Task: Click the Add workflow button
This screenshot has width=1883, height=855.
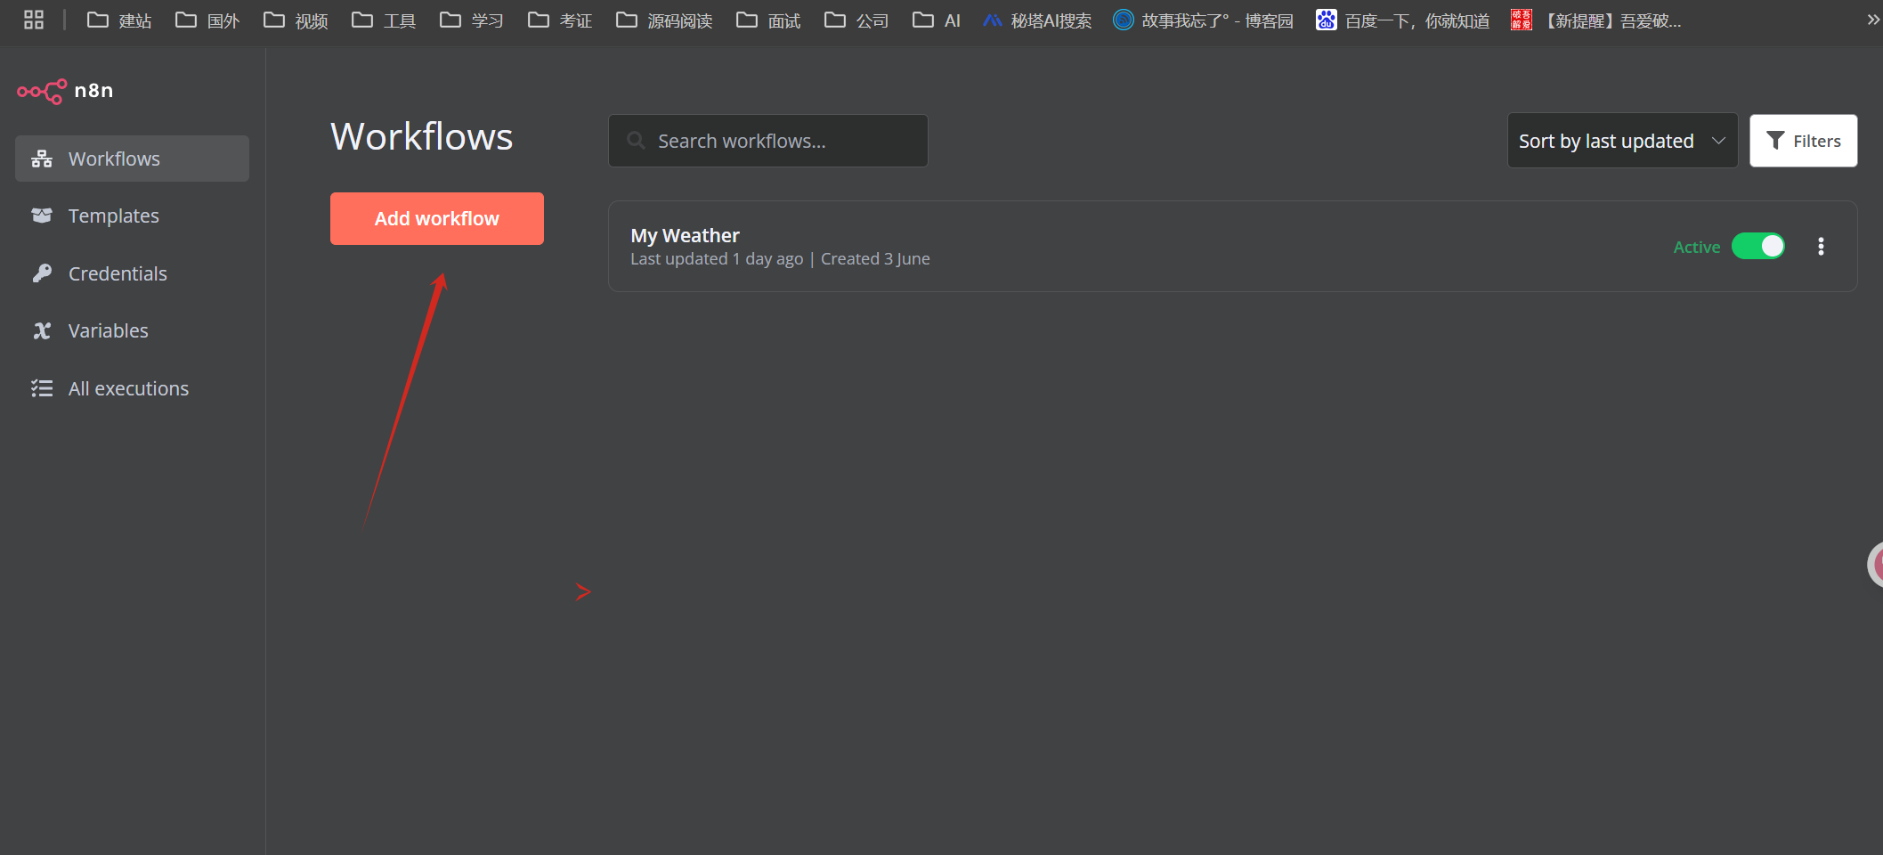Action: [437, 218]
